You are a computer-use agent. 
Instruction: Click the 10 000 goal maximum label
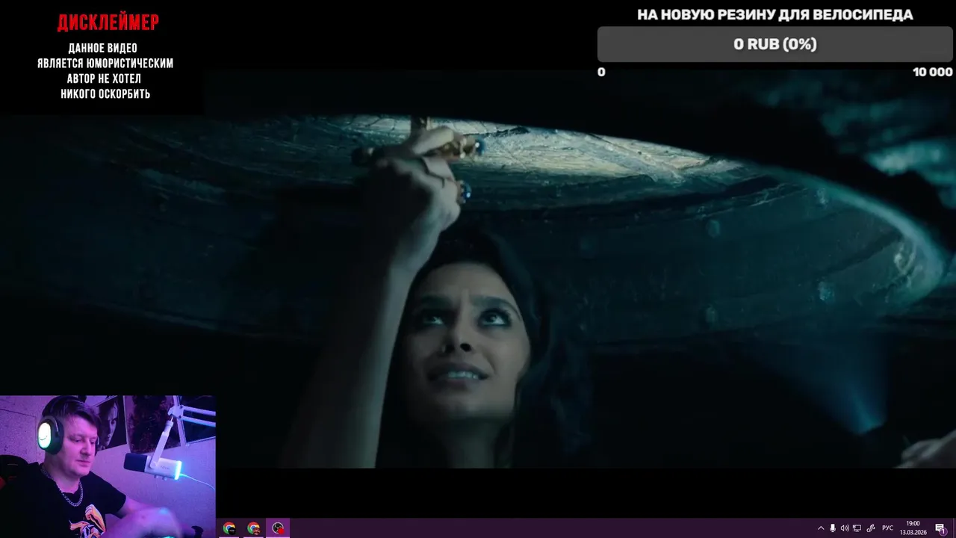point(932,72)
